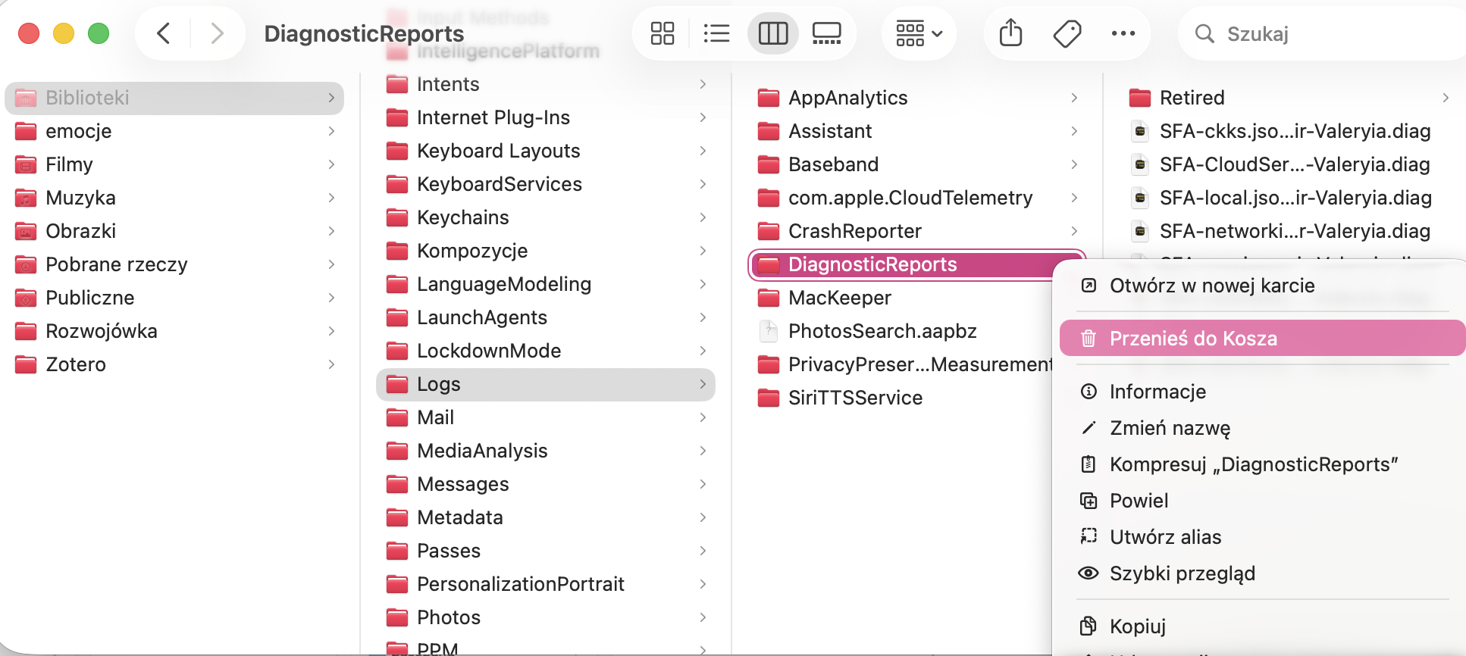The width and height of the screenshot is (1466, 656).
Task: Click the Publiczne folder icon
Action: 26,298
